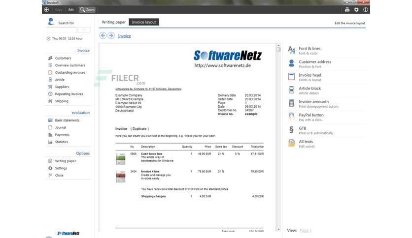
Task: Click the Invoice section header in sidebar
Action: (83, 50)
